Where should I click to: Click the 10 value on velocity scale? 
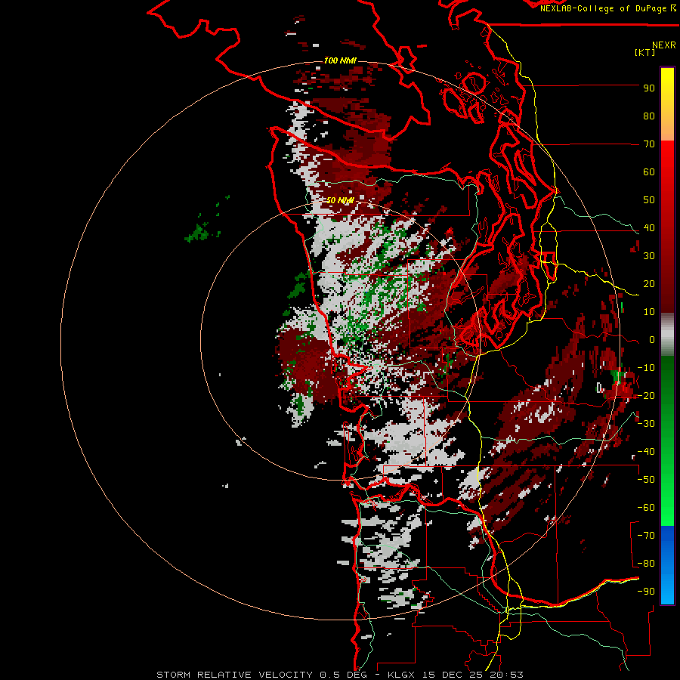click(x=649, y=312)
